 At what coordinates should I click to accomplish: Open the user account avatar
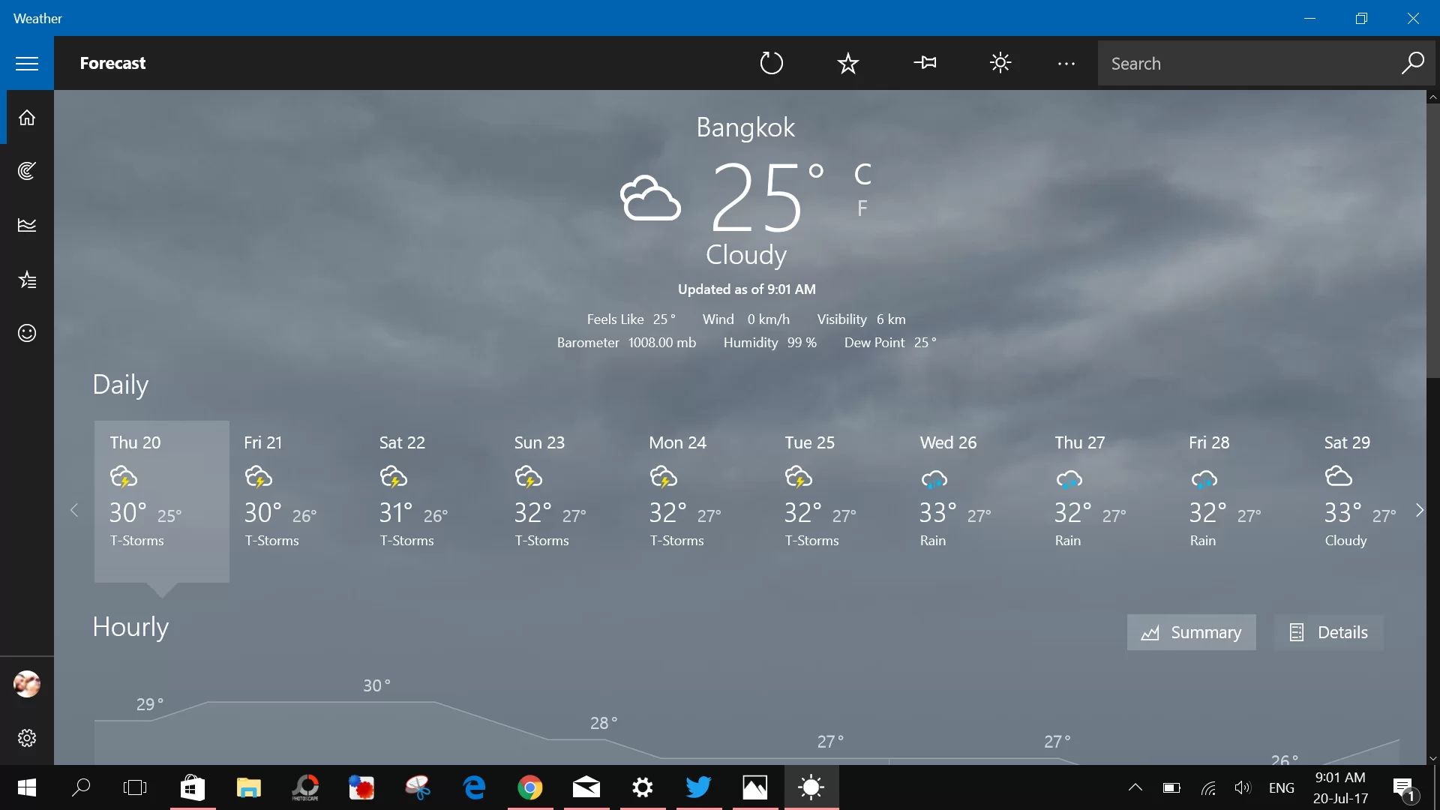tap(27, 684)
